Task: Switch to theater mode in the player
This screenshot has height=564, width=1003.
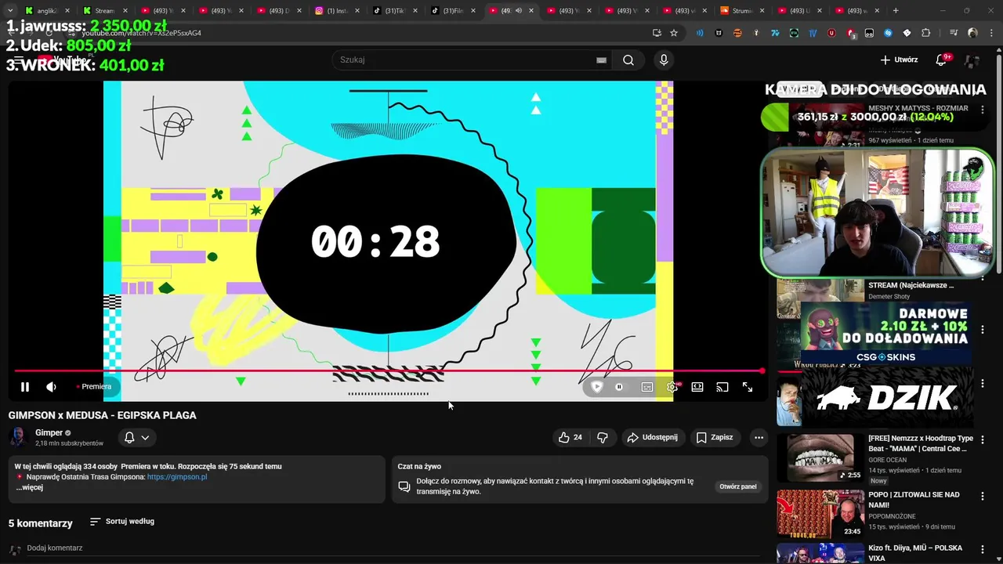Action: coord(697,387)
